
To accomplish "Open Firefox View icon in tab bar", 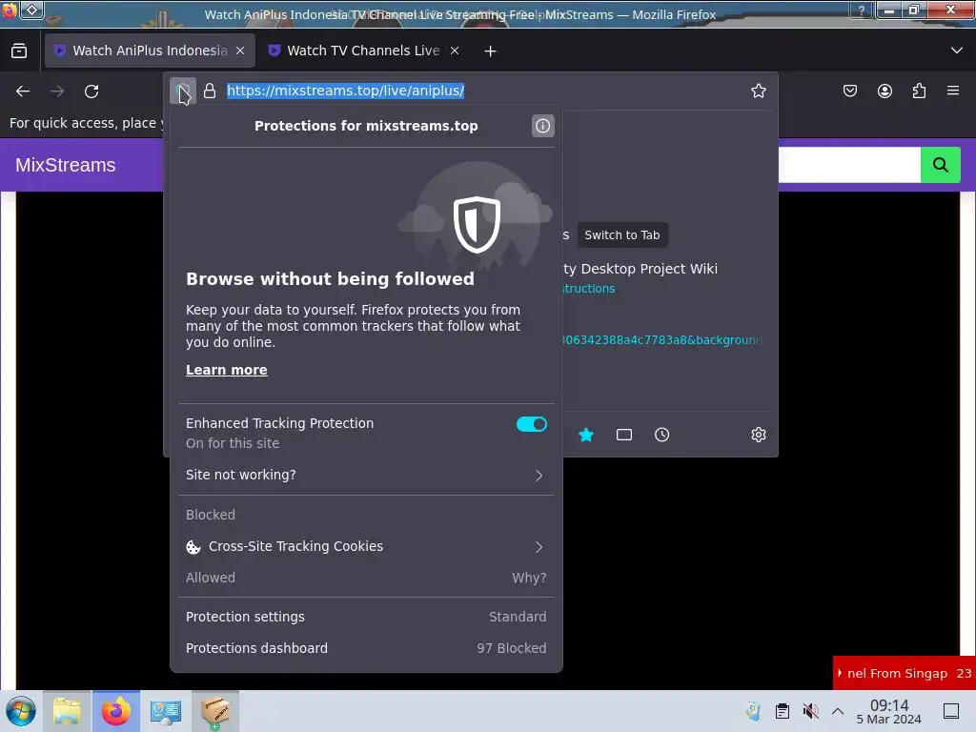I will pos(19,51).
